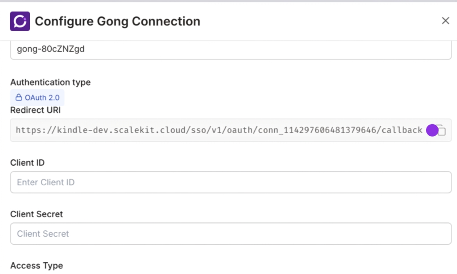Click the Gong logo in the dialog header
This screenshot has width=457, height=274.
tap(19, 21)
